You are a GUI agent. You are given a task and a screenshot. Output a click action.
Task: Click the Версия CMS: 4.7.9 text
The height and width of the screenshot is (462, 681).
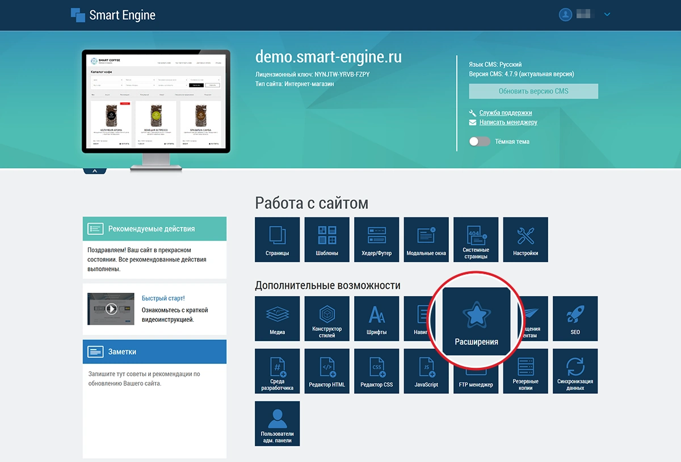(522, 74)
